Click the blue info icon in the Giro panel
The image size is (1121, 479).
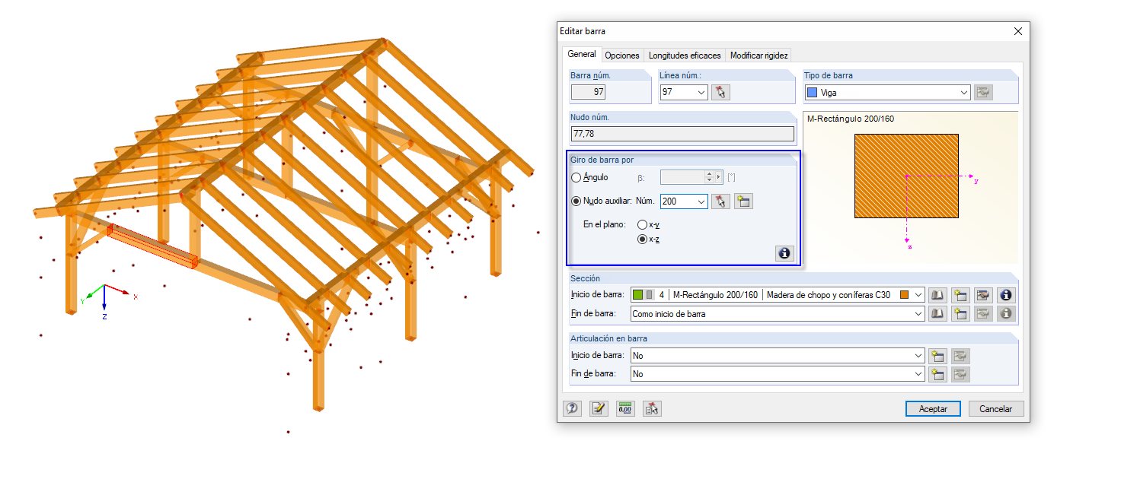(784, 253)
